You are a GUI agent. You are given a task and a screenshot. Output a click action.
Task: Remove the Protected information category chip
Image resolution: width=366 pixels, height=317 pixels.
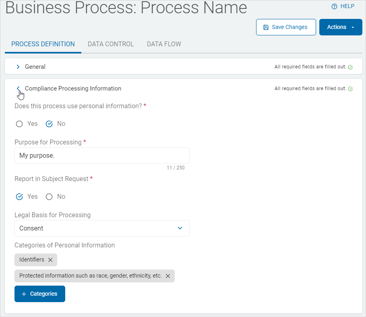click(x=168, y=276)
